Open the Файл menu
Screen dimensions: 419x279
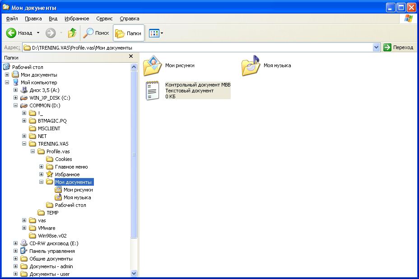pos(12,18)
